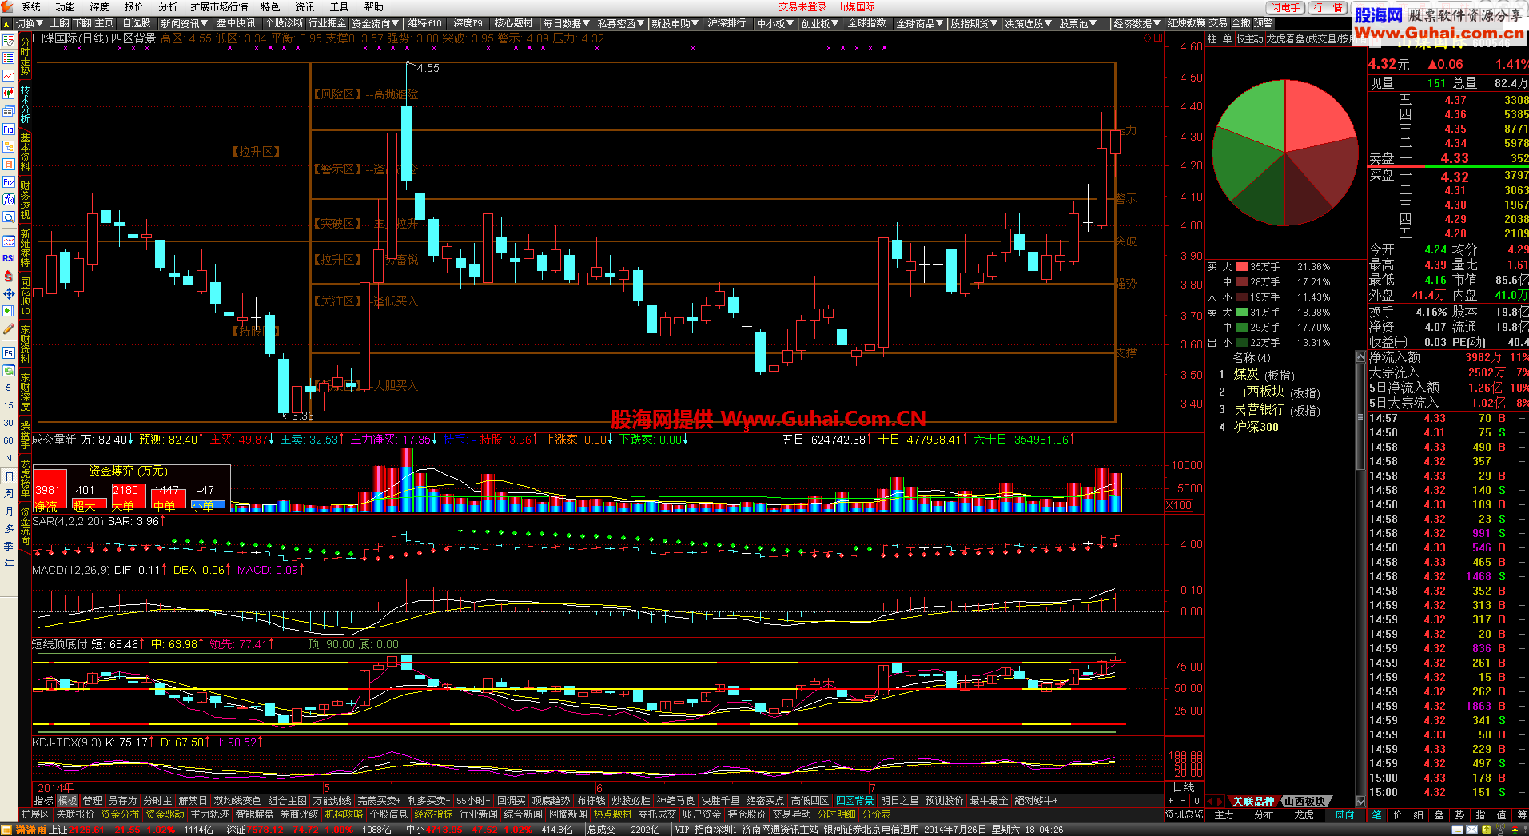Open the 分析 menu
The height and width of the screenshot is (836, 1529).
tap(168, 7)
